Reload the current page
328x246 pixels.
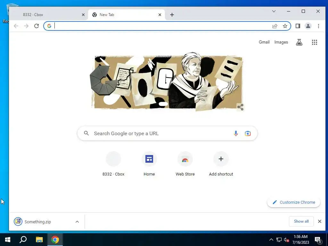point(37,26)
